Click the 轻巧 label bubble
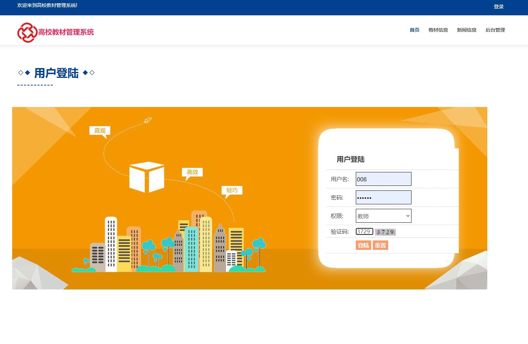 tap(232, 190)
